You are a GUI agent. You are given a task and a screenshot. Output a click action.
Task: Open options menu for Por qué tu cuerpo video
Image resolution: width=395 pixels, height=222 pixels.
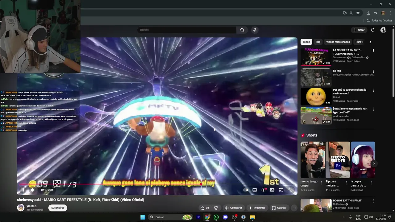(373, 90)
